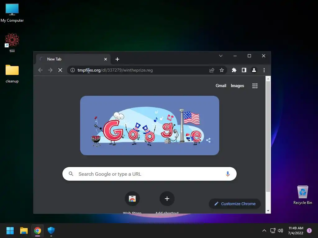Image resolution: width=318 pixels, height=238 pixels.
Task: Share this page from the address bar
Action: coord(212,70)
